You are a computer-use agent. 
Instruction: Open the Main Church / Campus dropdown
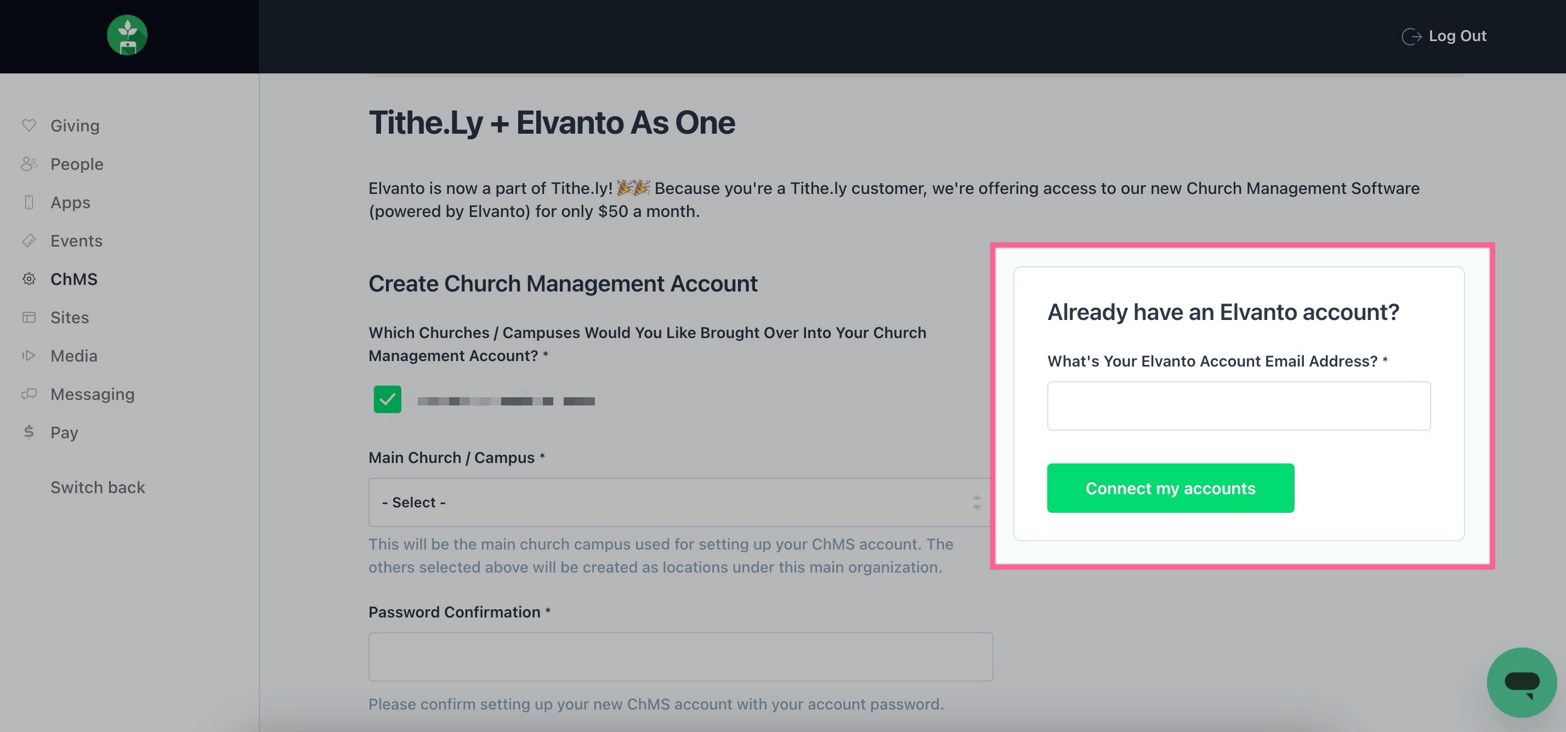(x=680, y=502)
